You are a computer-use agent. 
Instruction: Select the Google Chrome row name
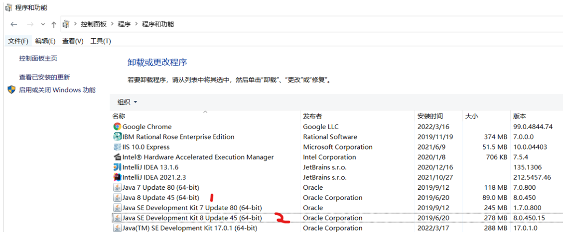click(147, 127)
